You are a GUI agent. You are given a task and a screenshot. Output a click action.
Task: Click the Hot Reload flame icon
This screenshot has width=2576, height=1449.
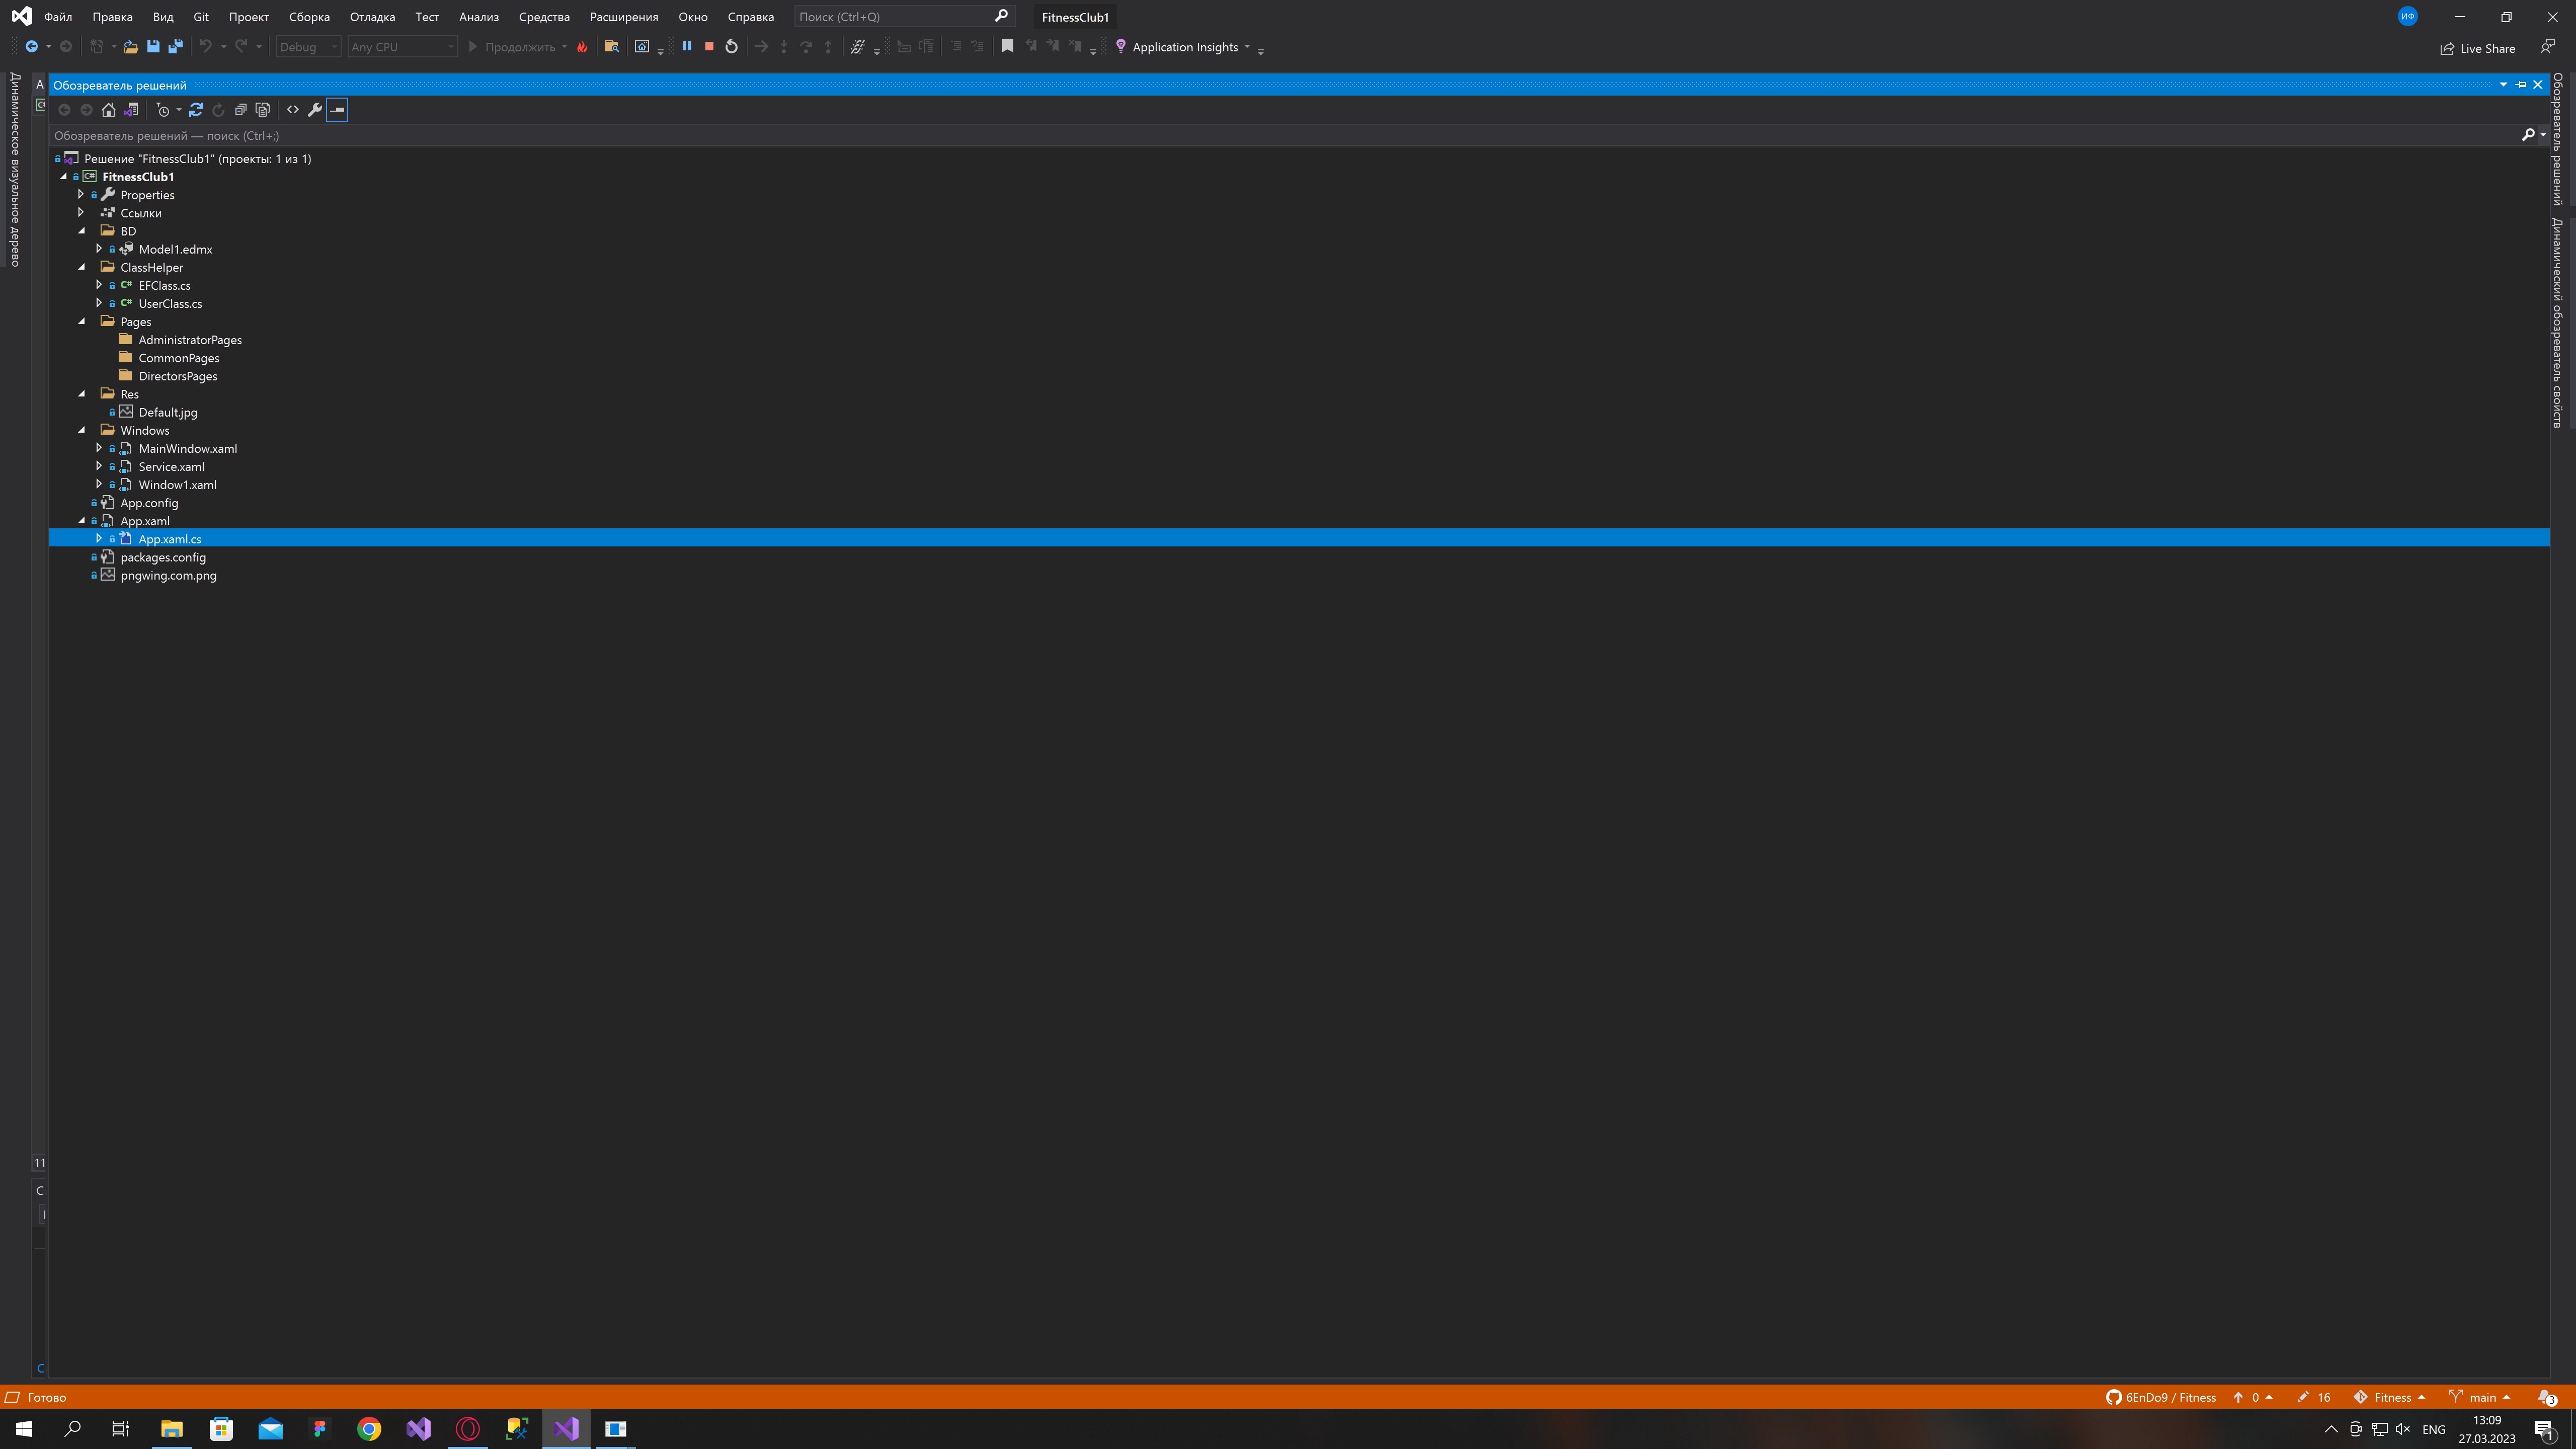[582, 47]
